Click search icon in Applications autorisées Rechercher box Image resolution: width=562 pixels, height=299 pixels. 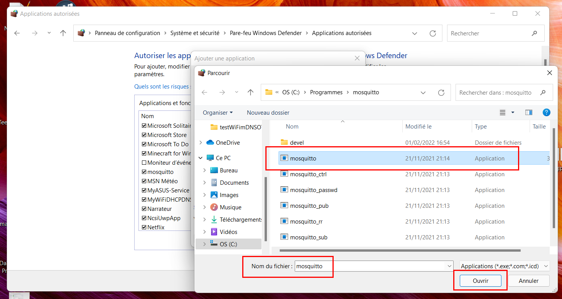[x=534, y=33]
